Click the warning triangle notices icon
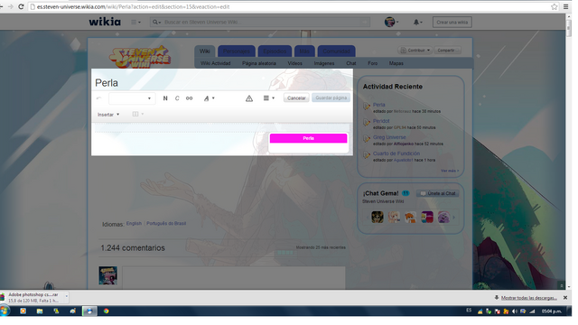578x325 pixels. point(249,98)
